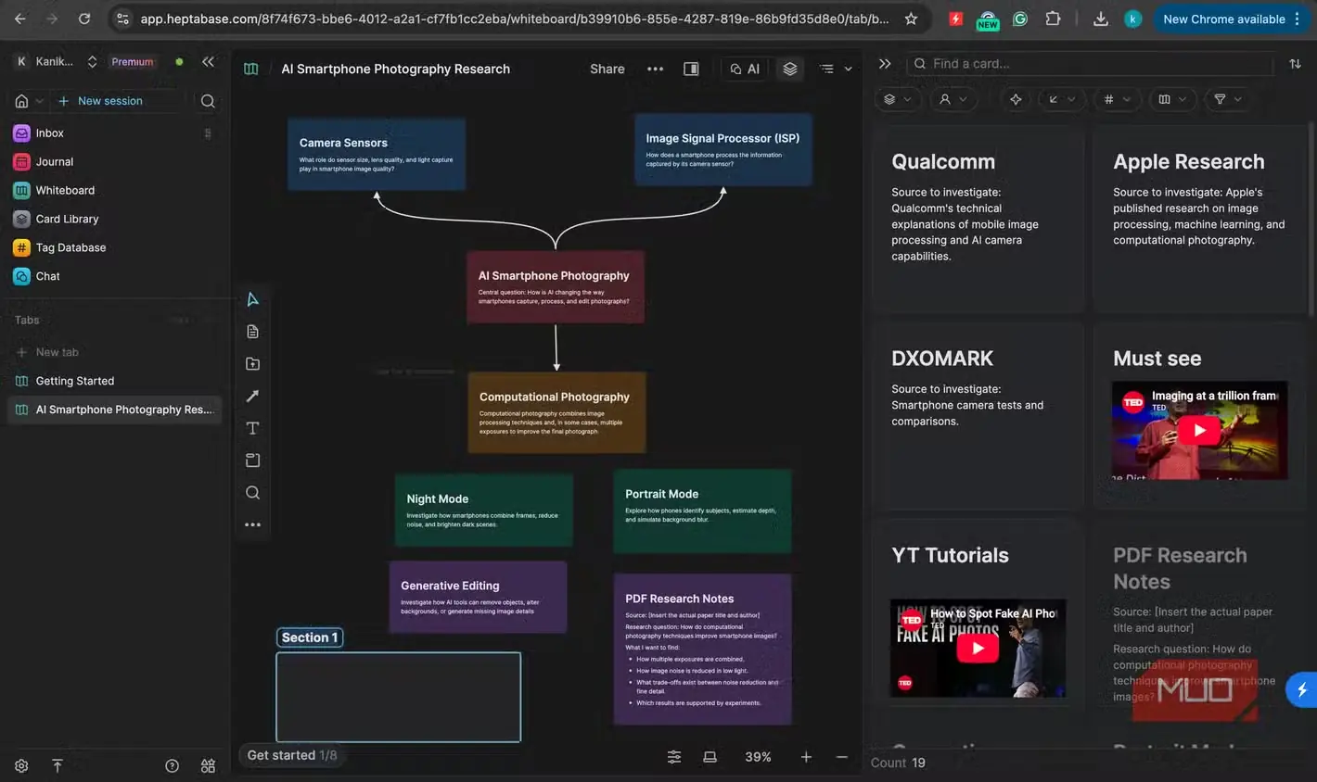Expand the workspace switcher next to Kanik
This screenshot has height=782, width=1317.
[92, 62]
